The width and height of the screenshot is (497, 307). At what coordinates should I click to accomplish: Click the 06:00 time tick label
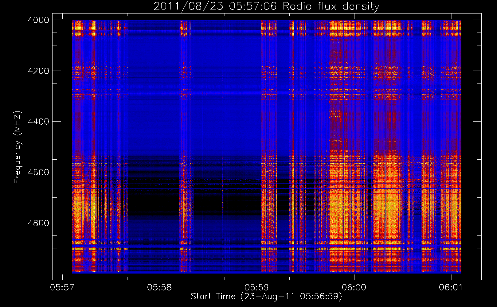point(354,288)
